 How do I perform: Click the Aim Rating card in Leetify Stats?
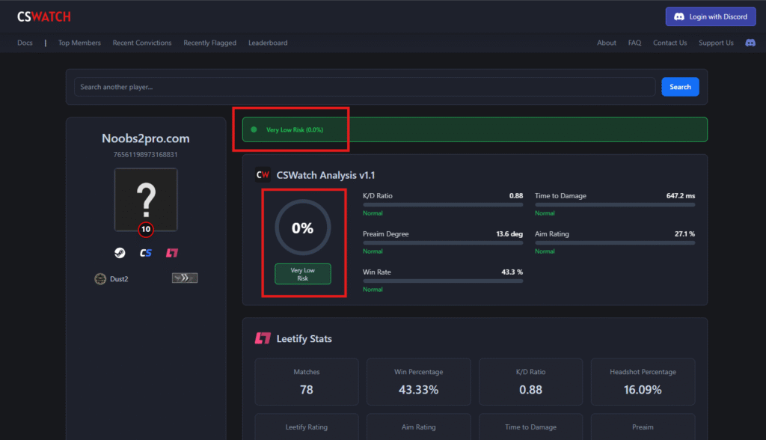tap(419, 427)
